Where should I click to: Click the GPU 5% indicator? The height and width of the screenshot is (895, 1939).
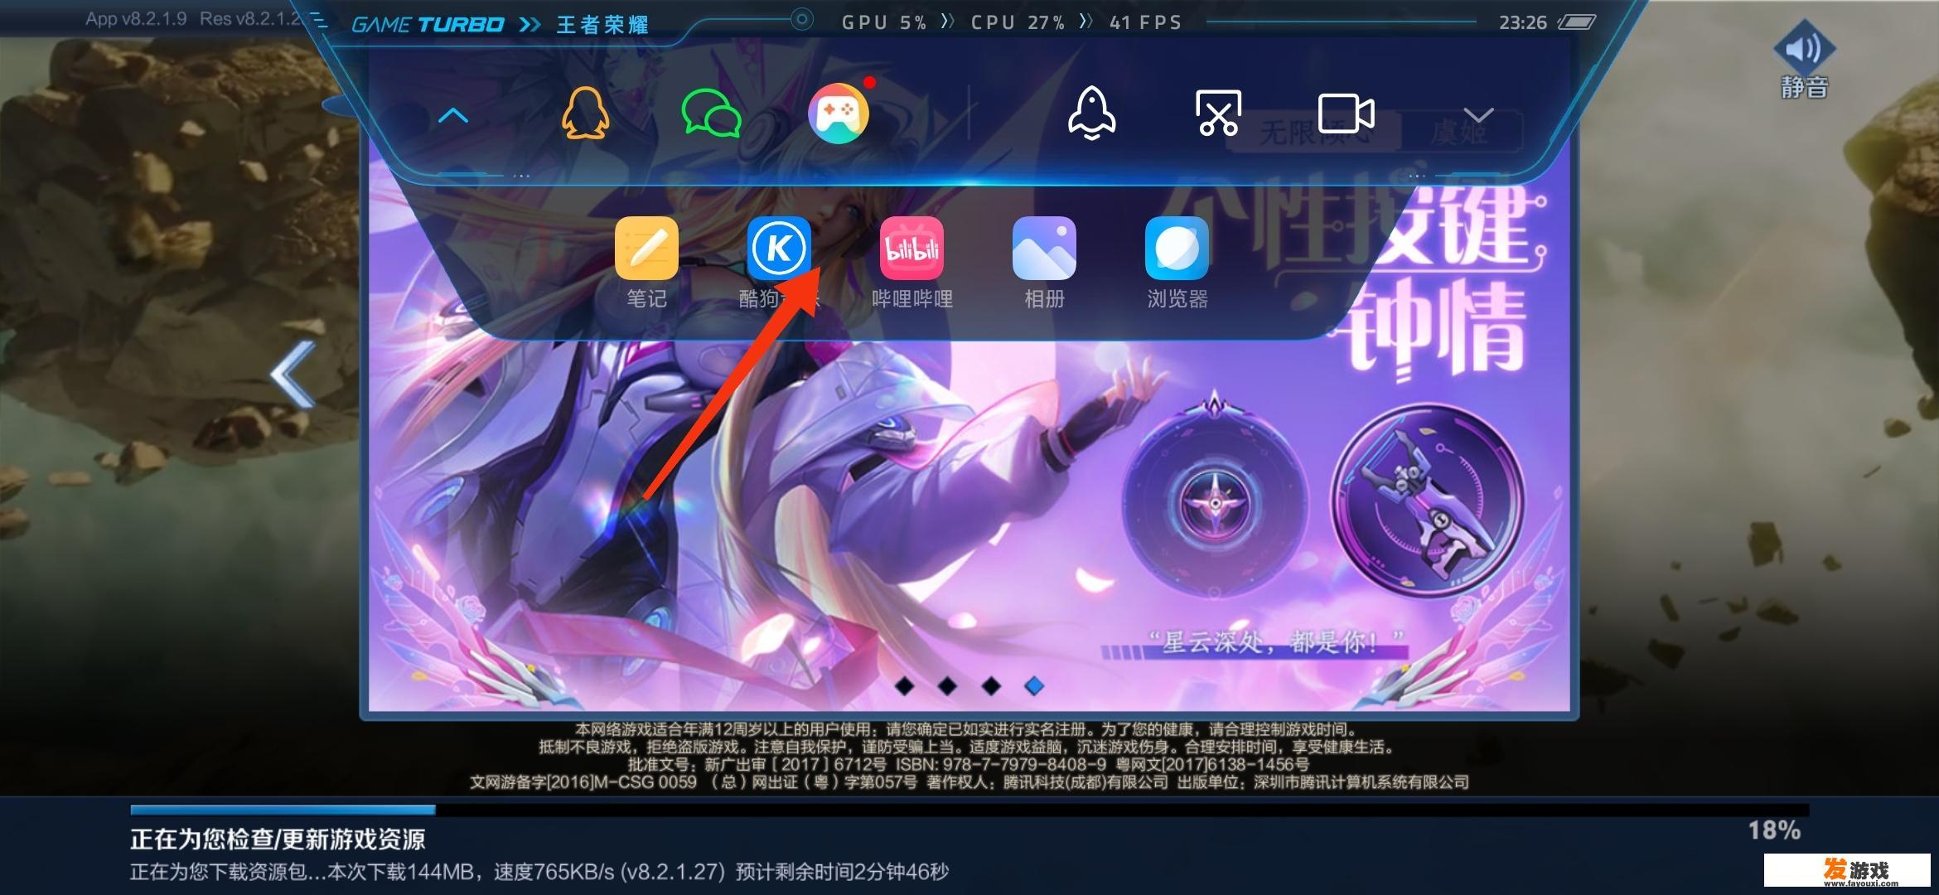pos(883,22)
